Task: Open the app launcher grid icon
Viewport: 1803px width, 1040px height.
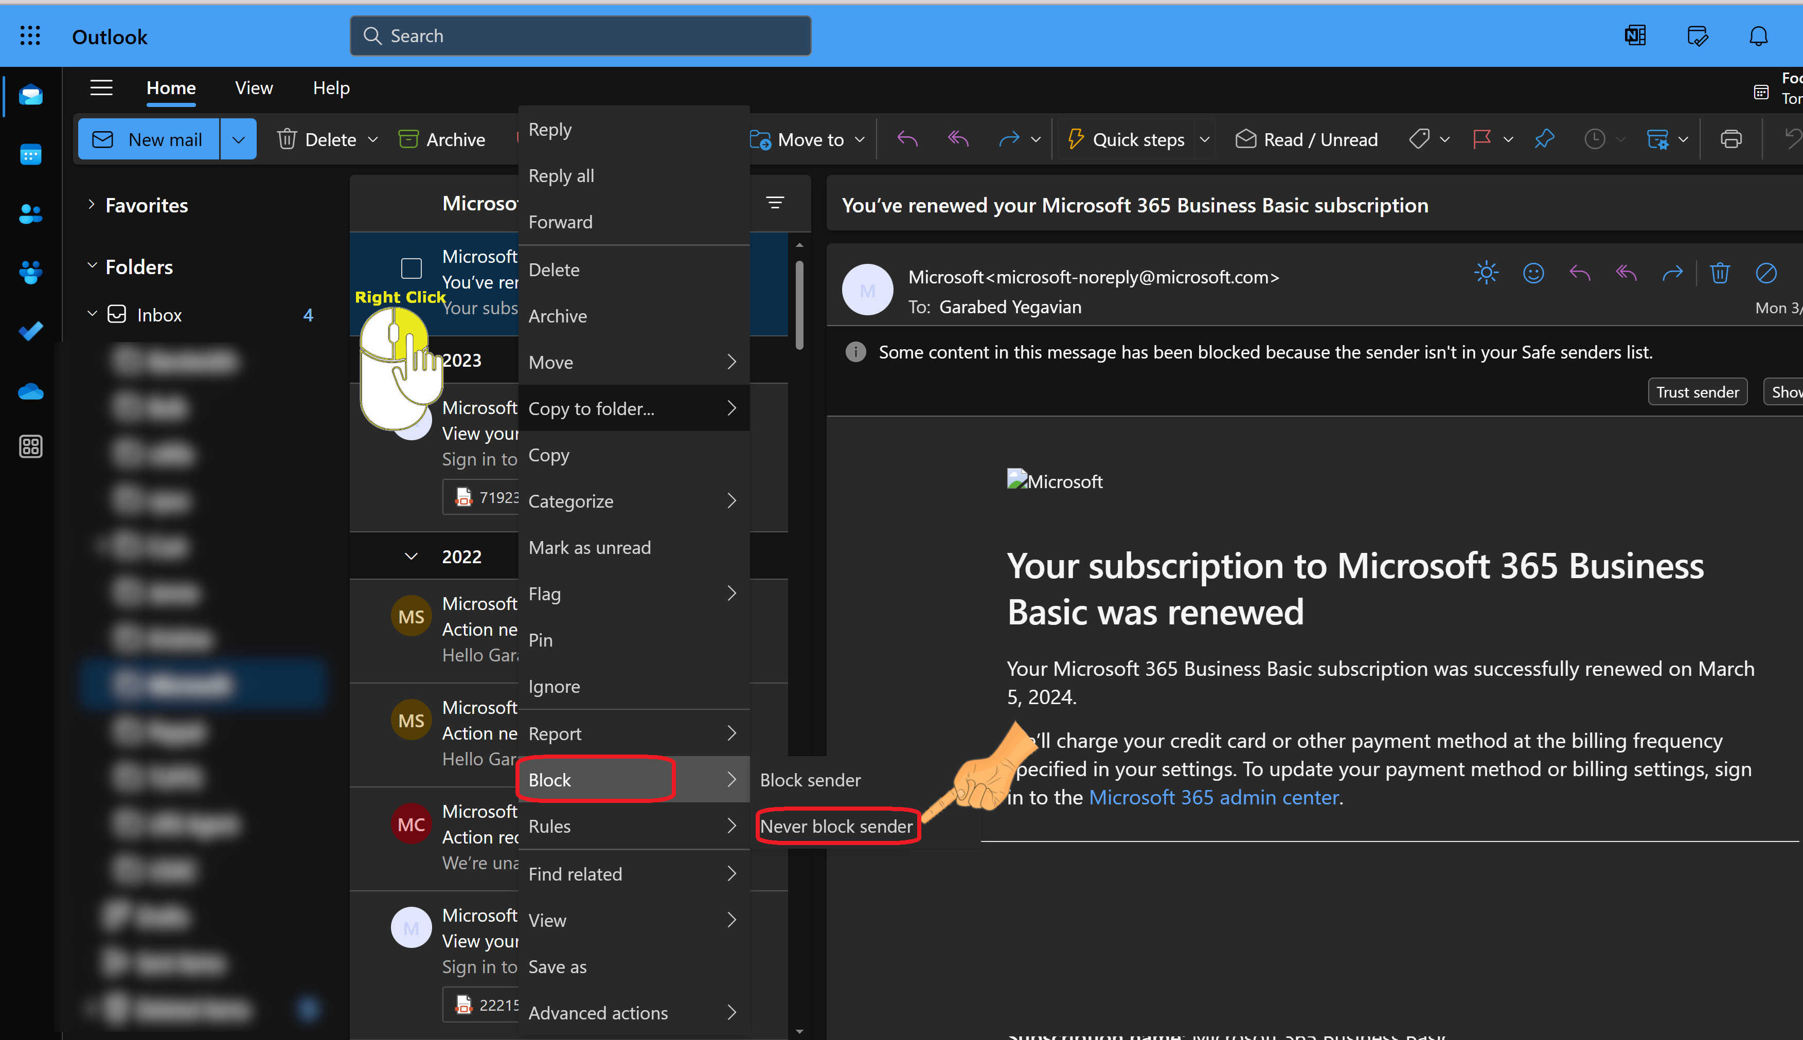Action: tap(30, 35)
